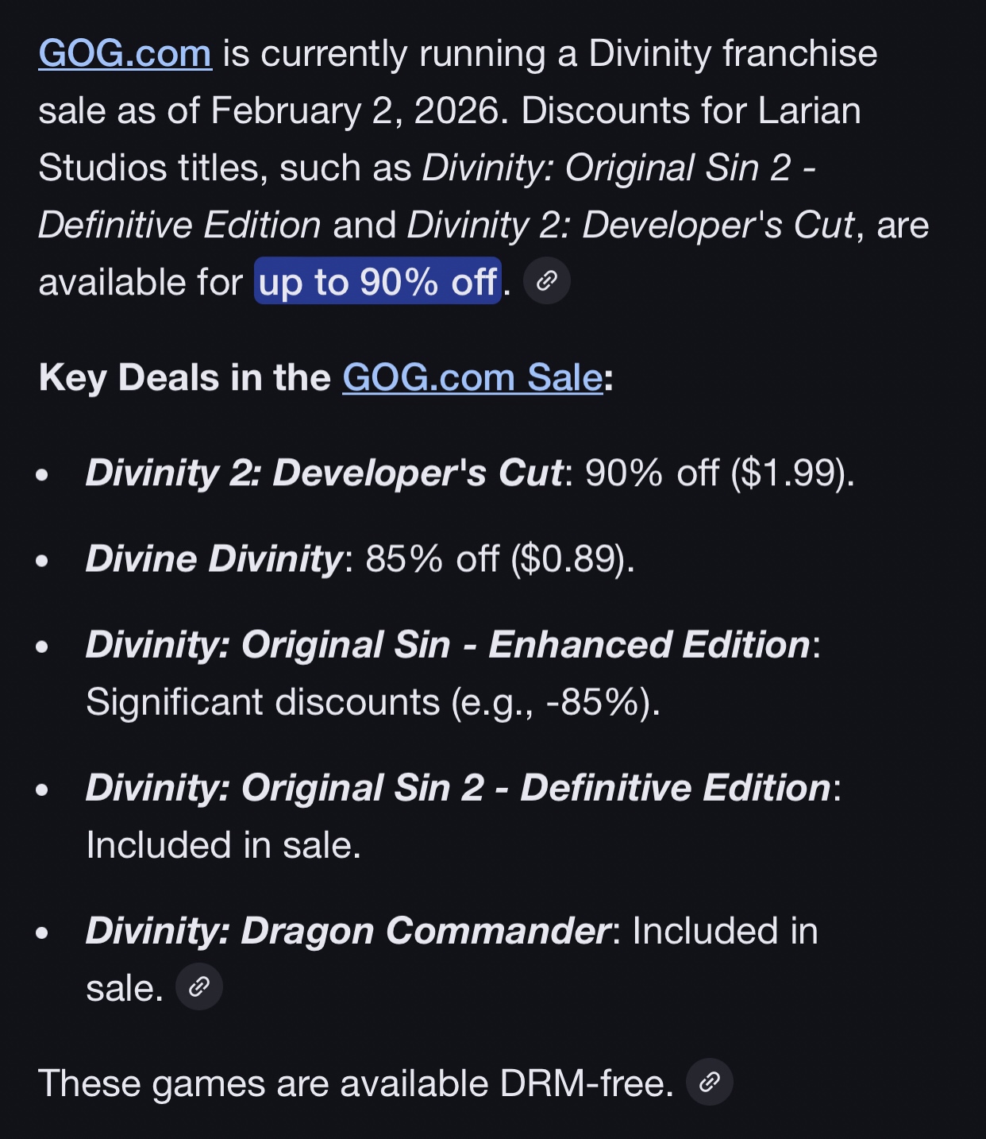Open the GOG.com link in the first paragraph
This screenshot has width=986, height=1139.
click(125, 54)
